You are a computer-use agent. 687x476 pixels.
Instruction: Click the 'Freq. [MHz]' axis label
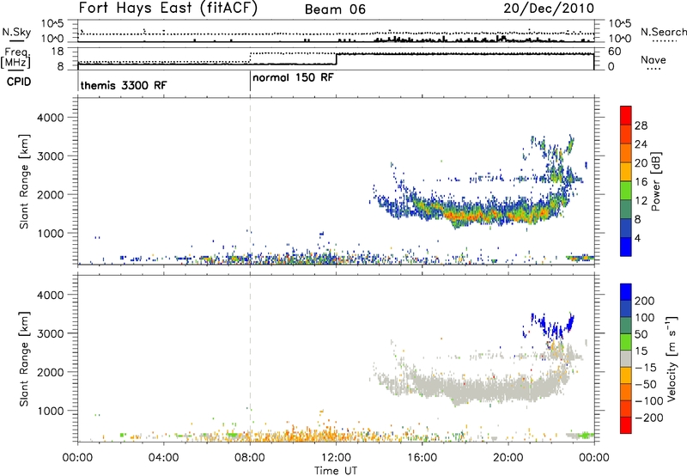(x=15, y=58)
